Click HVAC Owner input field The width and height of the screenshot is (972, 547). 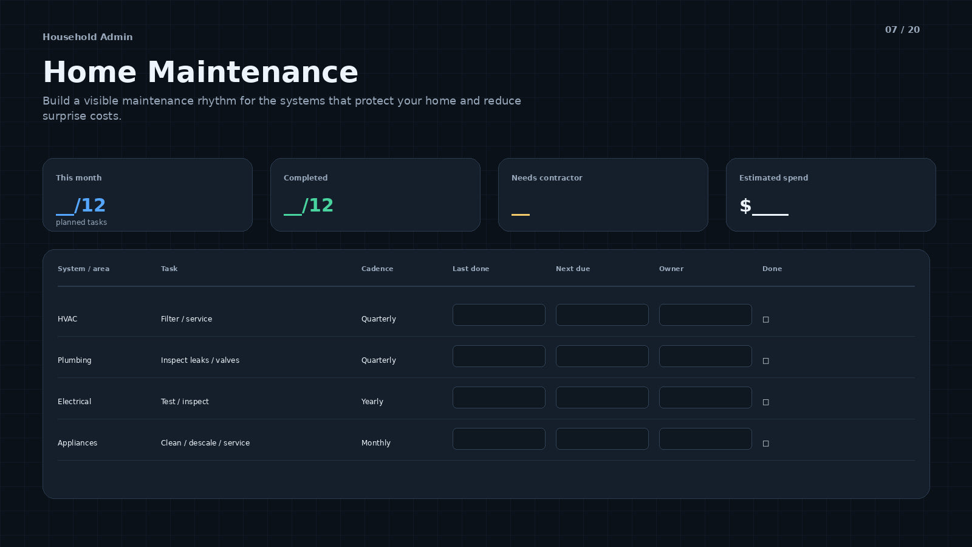tap(705, 315)
